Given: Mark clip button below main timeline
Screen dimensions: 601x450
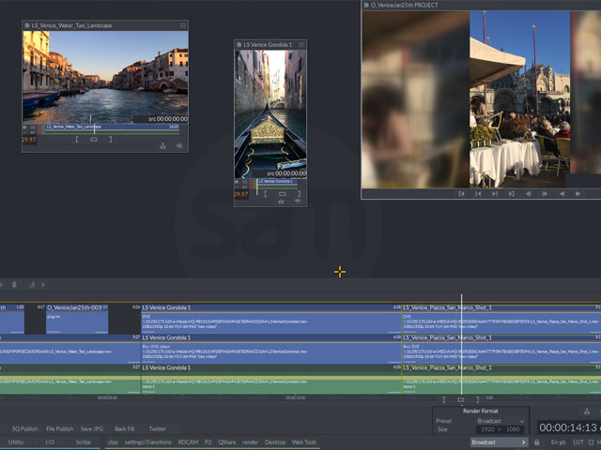Looking at the screenshot, I should [461, 399].
